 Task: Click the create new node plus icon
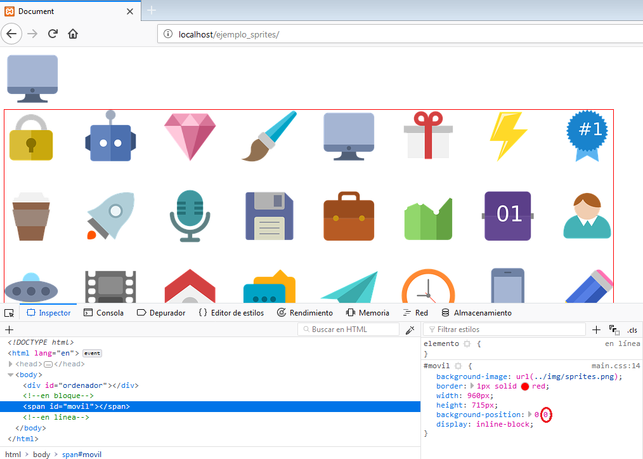9,329
